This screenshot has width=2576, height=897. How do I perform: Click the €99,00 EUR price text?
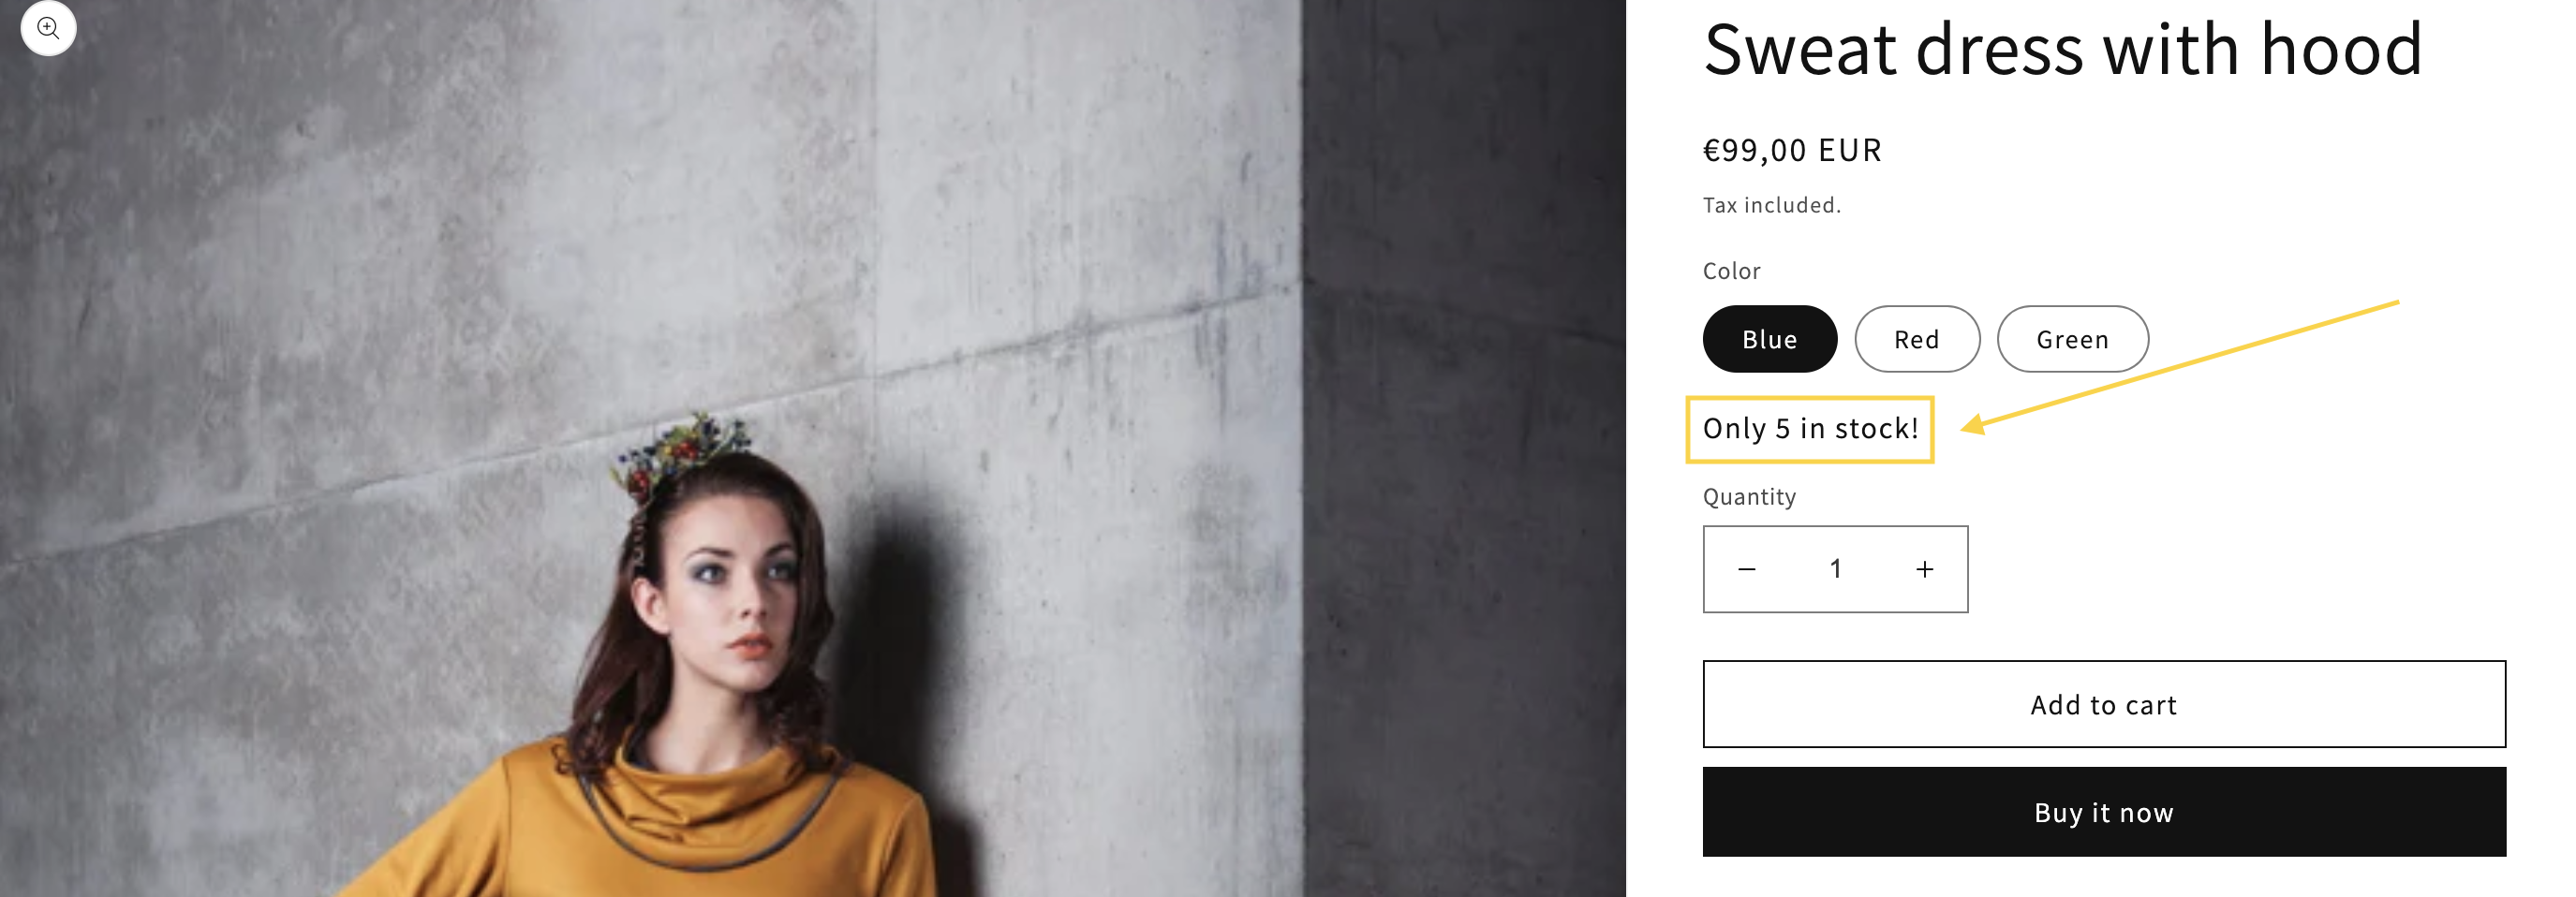(x=1792, y=150)
